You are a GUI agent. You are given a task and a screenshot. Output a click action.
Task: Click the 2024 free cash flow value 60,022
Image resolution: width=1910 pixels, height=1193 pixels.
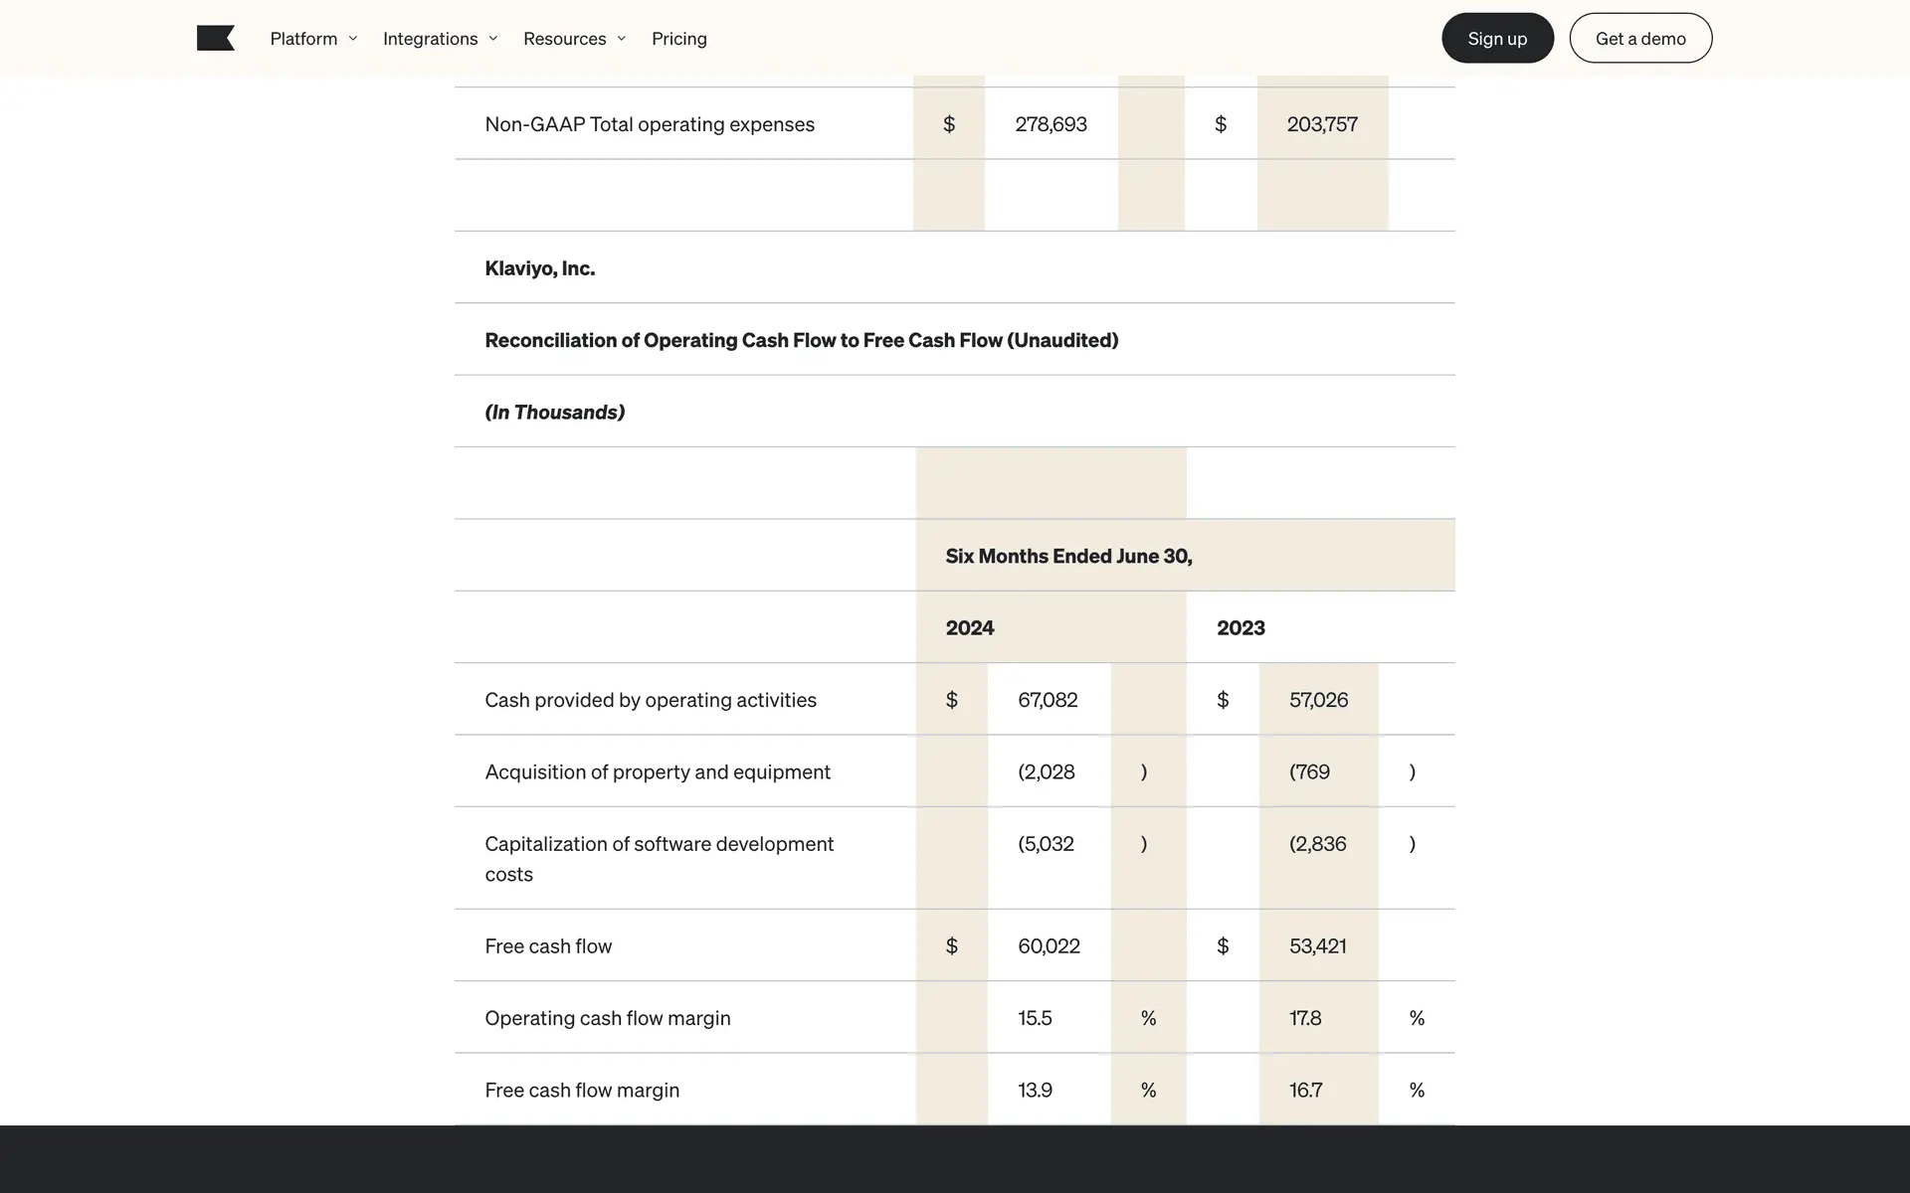pyautogui.click(x=1049, y=946)
